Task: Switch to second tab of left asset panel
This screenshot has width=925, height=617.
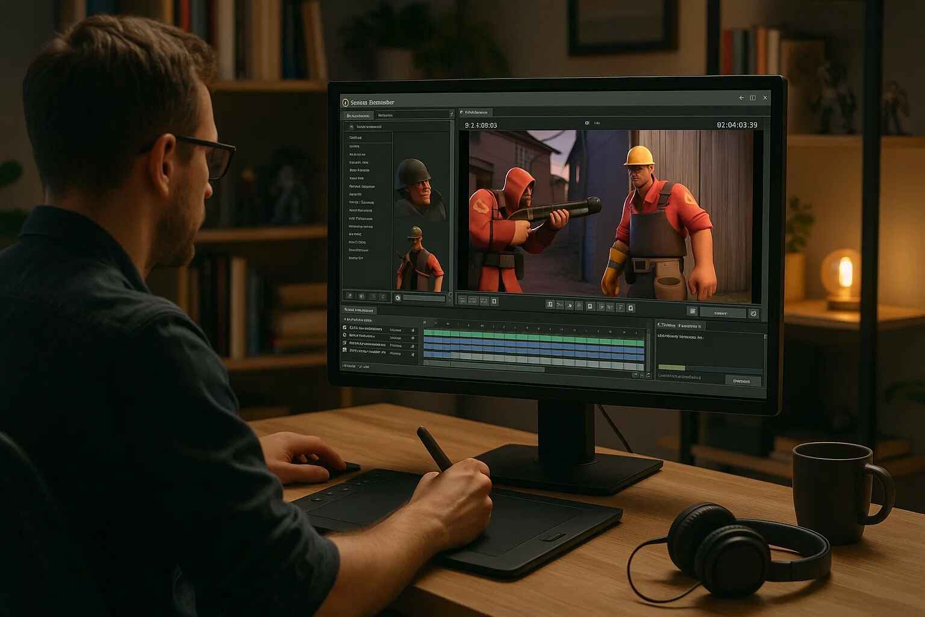Action: tap(385, 115)
